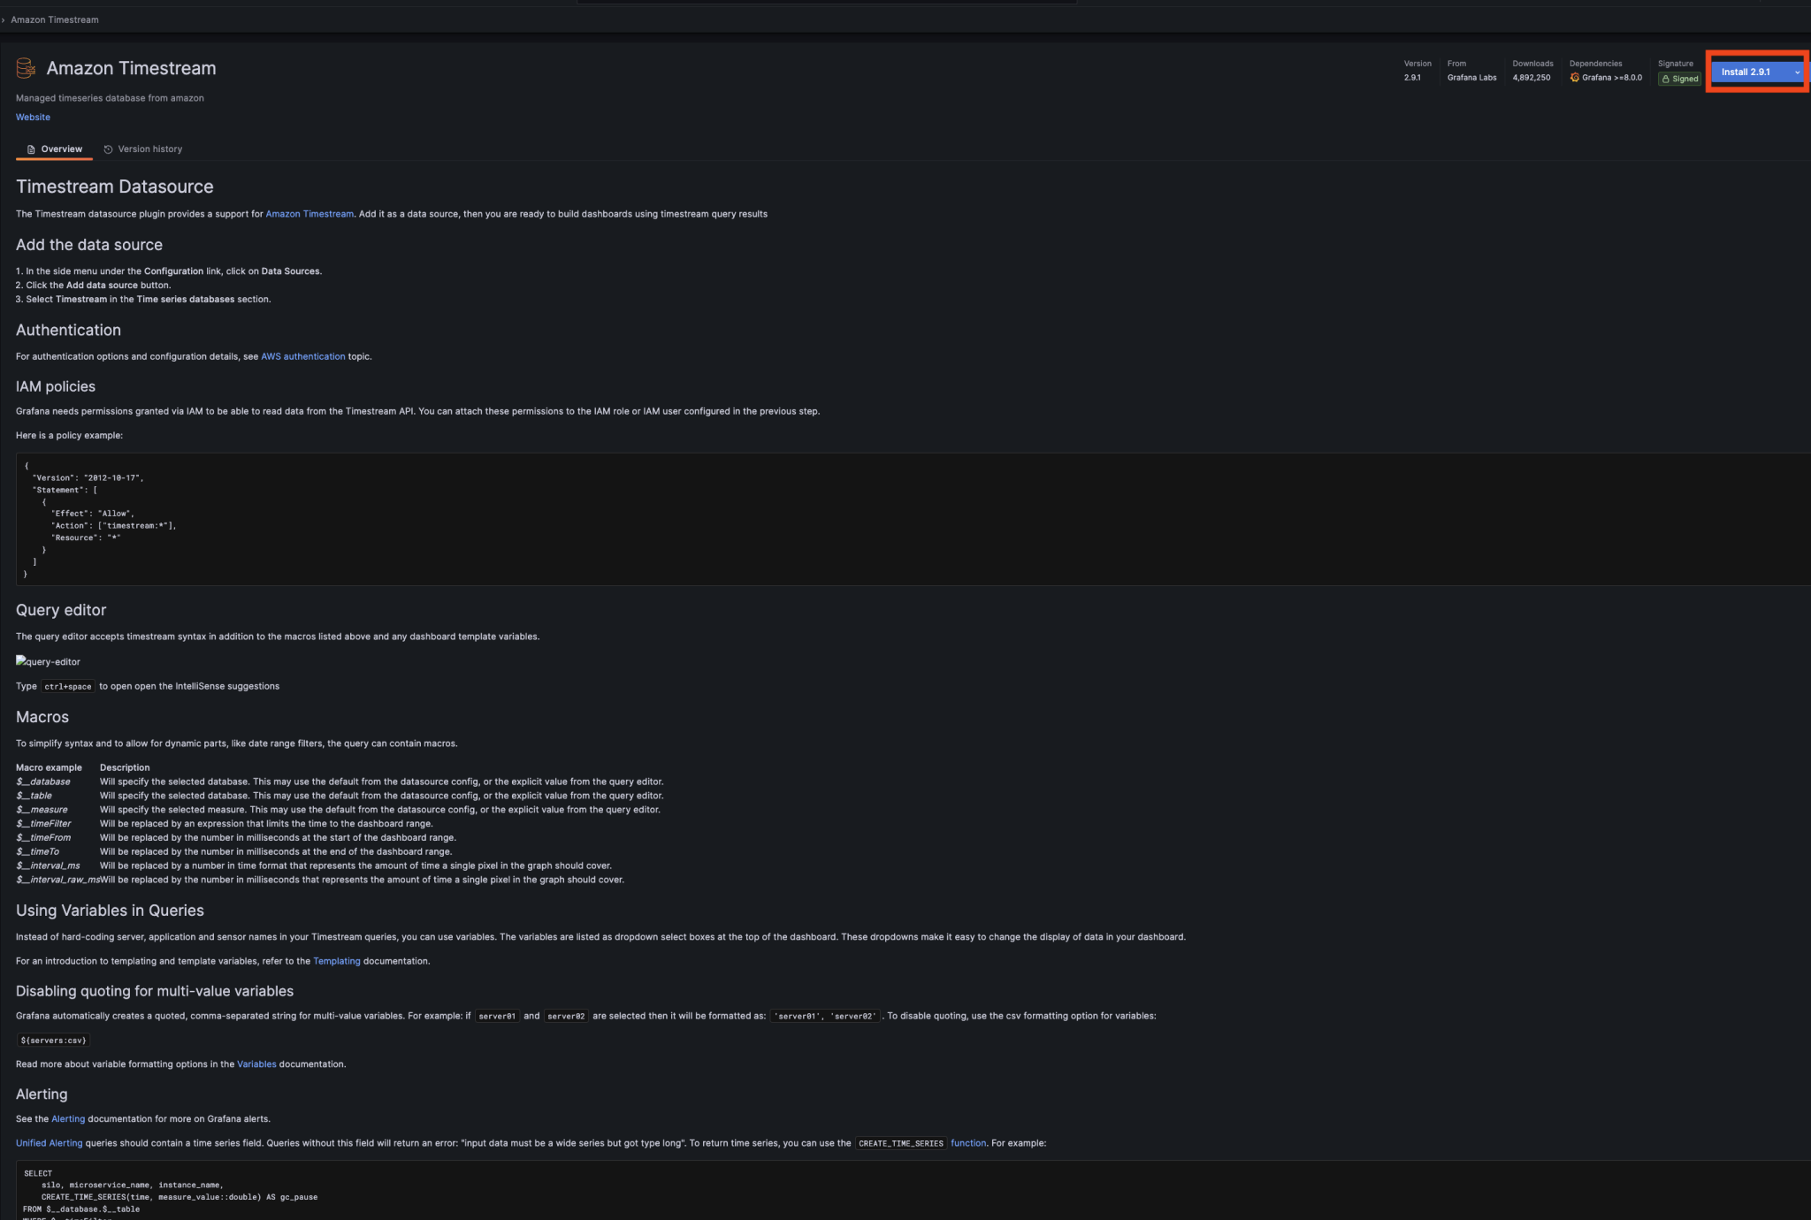Open the Templating documentation link
Image resolution: width=1811 pixels, height=1220 pixels.
tap(336, 960)
